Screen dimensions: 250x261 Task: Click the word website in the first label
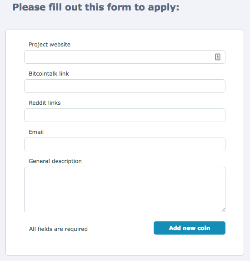point(60,45)
